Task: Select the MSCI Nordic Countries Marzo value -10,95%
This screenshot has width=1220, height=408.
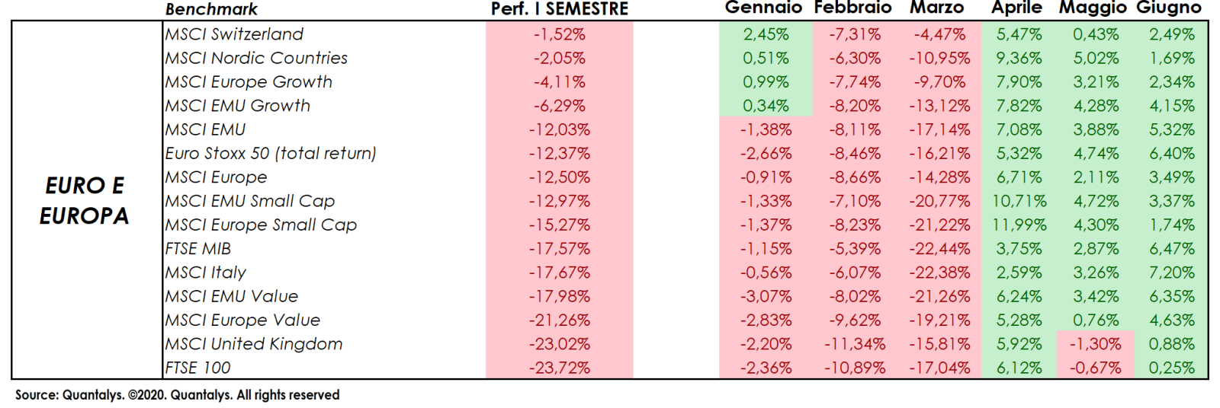Action: [x=939, y=59]
